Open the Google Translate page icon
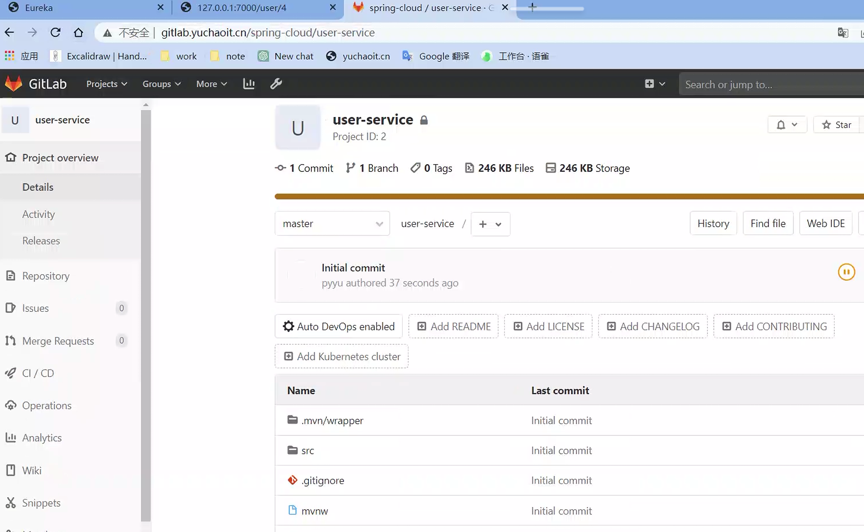 pos(843,33)
